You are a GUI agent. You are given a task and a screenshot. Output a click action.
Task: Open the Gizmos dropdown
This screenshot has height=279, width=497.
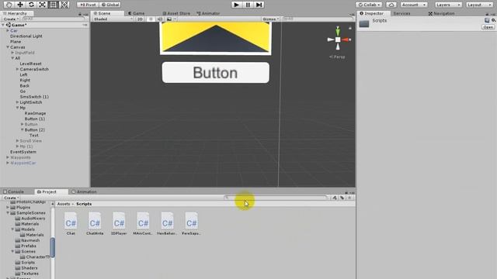(x=271, y=19)
